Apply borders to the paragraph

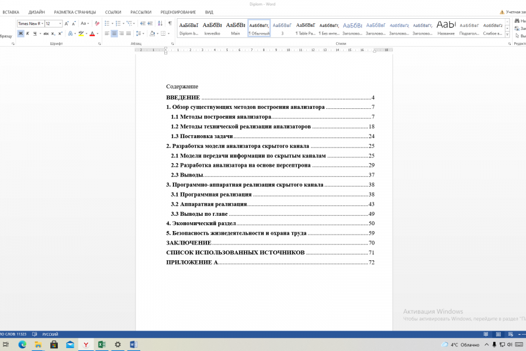coord(163,33)
